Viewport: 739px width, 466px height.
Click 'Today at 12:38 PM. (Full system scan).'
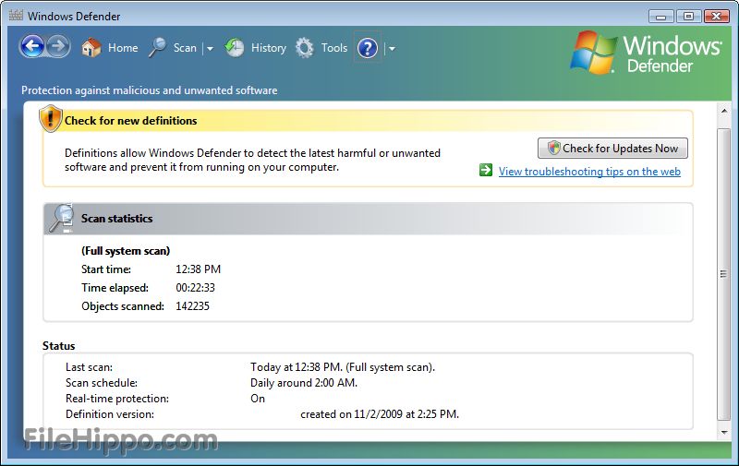click(343, 367)
